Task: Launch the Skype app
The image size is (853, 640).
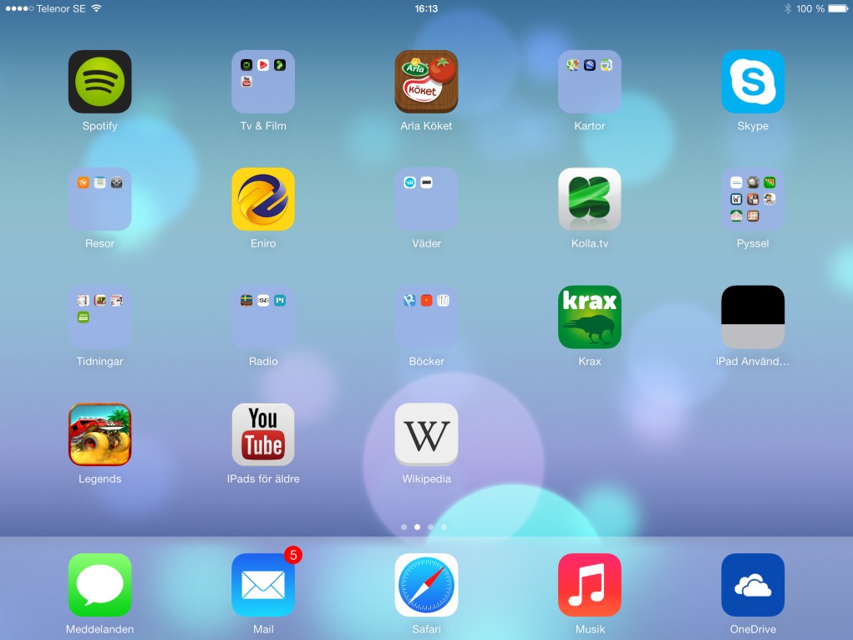Action: [753, 82]
